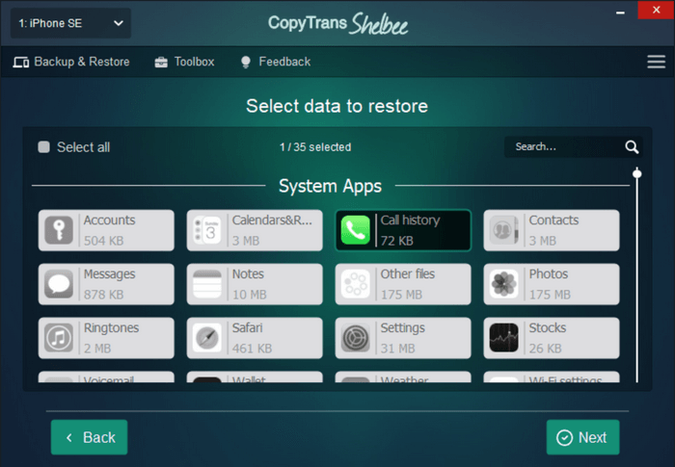The image size is (675, 467).
Task: Click the search magnifier icon
Action: [632, 147]
